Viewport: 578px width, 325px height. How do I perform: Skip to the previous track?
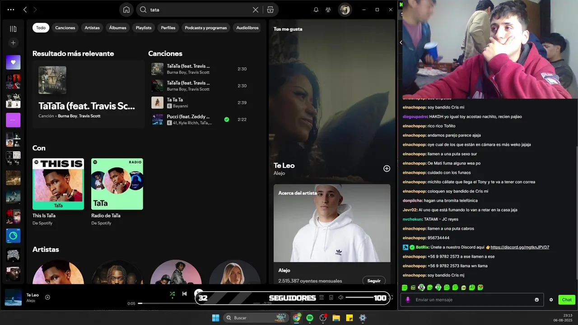(x=184, y=294)
